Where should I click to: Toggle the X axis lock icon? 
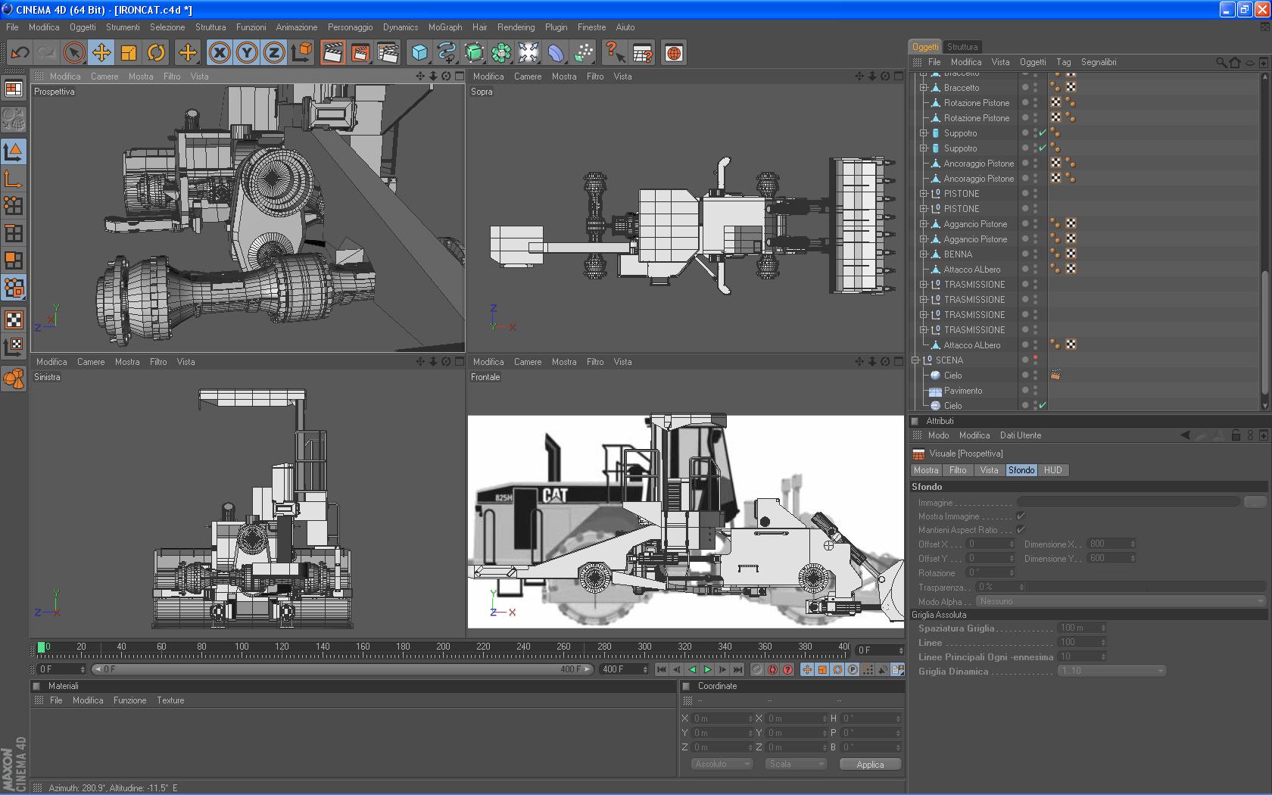tap(220, 52)
